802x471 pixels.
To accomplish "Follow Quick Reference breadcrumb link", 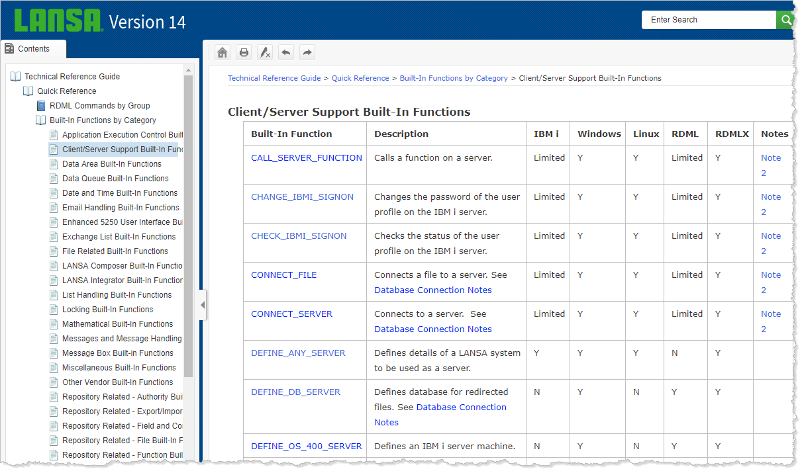I will 360,78.
